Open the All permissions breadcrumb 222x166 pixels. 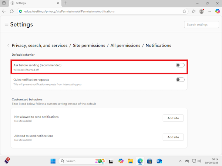pyautogui.click(x=125, y=45)
